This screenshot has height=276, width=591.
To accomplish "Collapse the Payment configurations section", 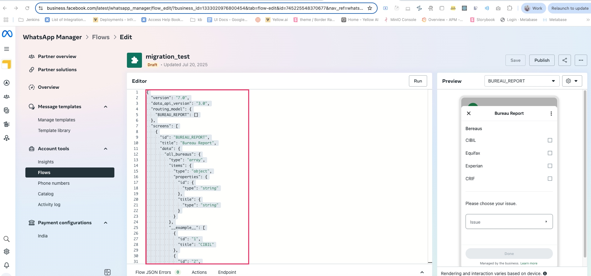I will coord(106,223).
